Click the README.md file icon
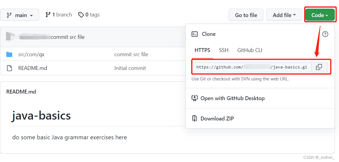339x162 pixels. click(x=9, y=68)
